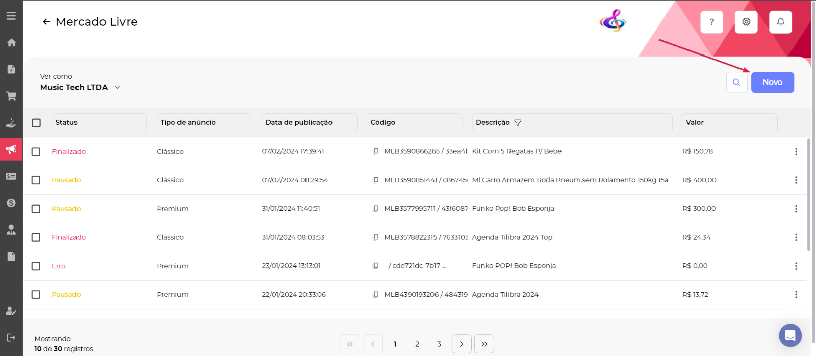Open the hamburger menu in sidebar
816x356 pixels.
tap(11, 16)
